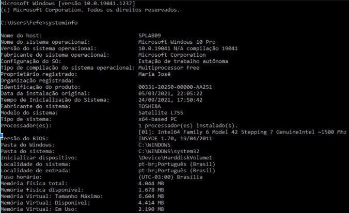Click the C:\WINDOWS\system32 path
The height and width of the screenshot is (213, 349).
click(169, 152)
